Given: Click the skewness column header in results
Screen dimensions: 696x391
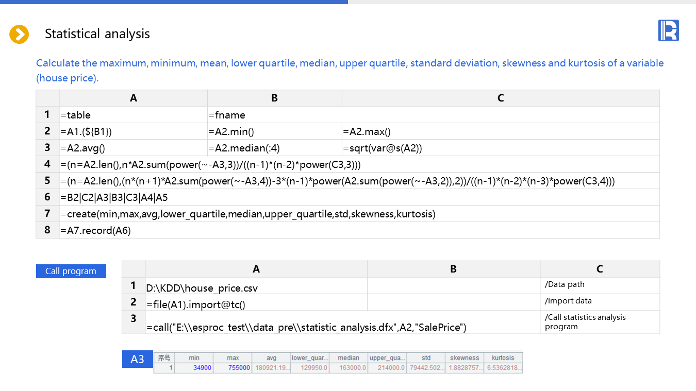Looking at the screenshot, I should point(465,358).
